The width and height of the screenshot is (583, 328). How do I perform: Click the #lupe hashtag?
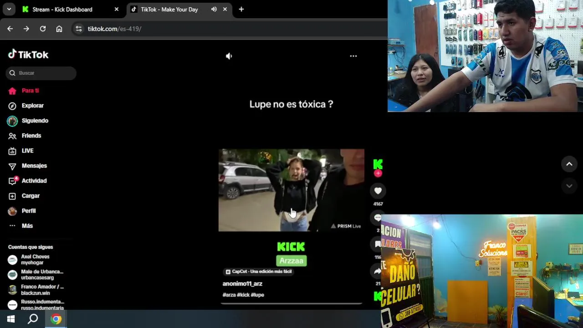coord(257,295)
